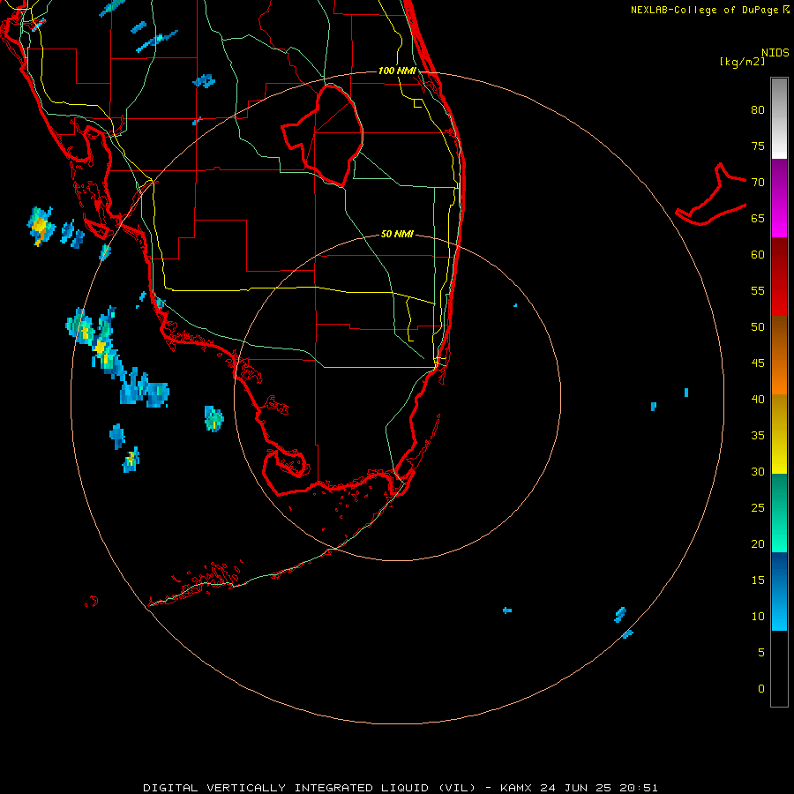Click the legend value 80
Screen dimensions: 794x794
click(x=758, y=110)
